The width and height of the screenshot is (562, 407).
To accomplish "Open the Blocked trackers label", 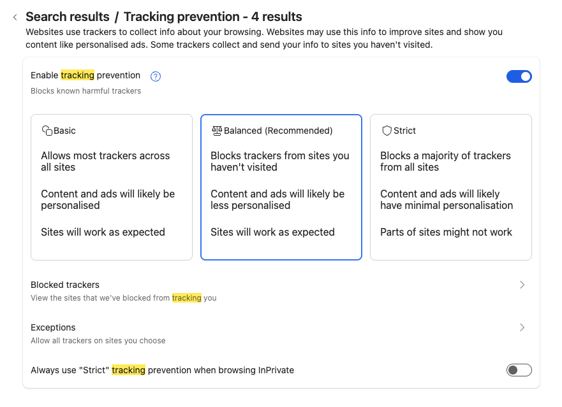I will (65, 285).
